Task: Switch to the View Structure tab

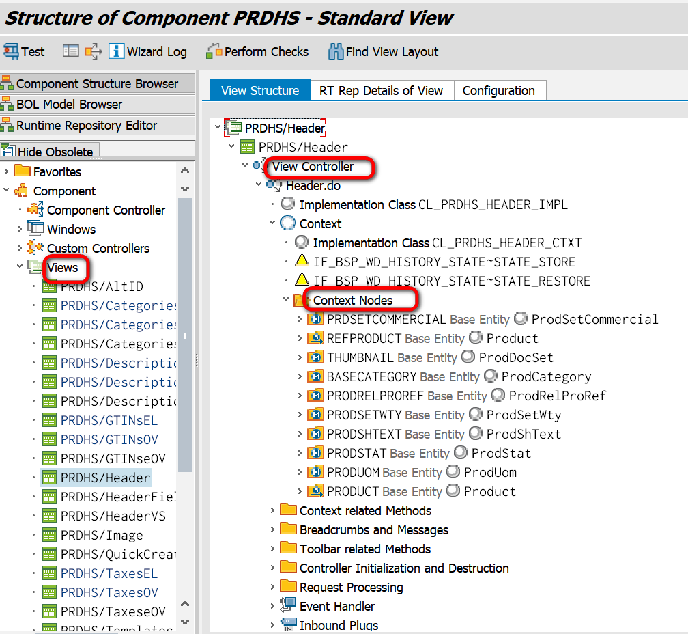Action: [x=260, y=90]
